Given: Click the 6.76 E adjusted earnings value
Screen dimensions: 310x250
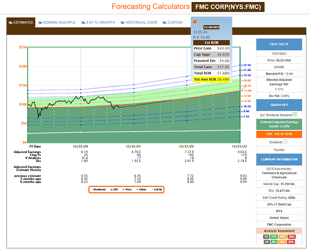Looking at the screenshot, I should pyautogui.click(x=136, y=152).
